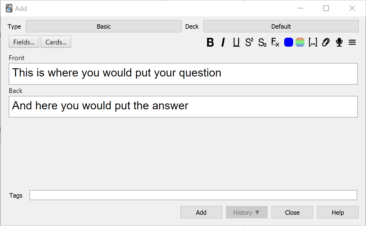
Task: Change the text color using the color picker
Action: pos(300,42)
